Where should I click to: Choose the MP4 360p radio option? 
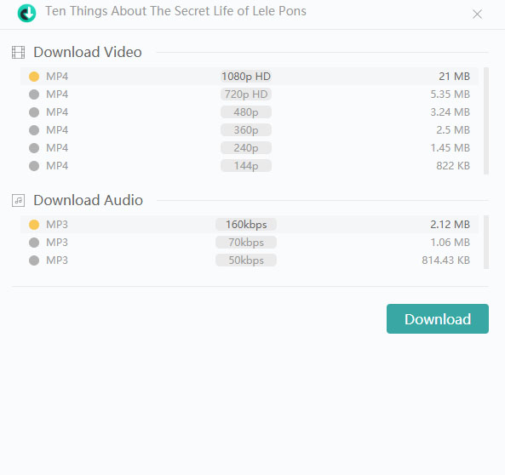[x=34, y=130]
